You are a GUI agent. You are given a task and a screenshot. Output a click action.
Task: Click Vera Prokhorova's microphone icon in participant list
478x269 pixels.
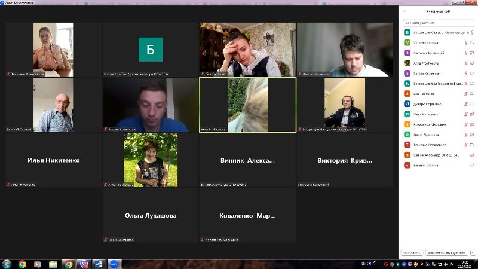466,42
